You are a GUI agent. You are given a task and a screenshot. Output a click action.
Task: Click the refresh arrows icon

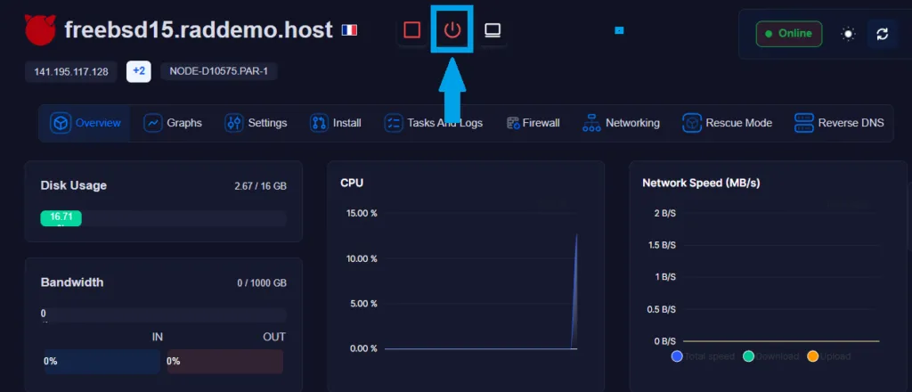[x=883, y=35]
